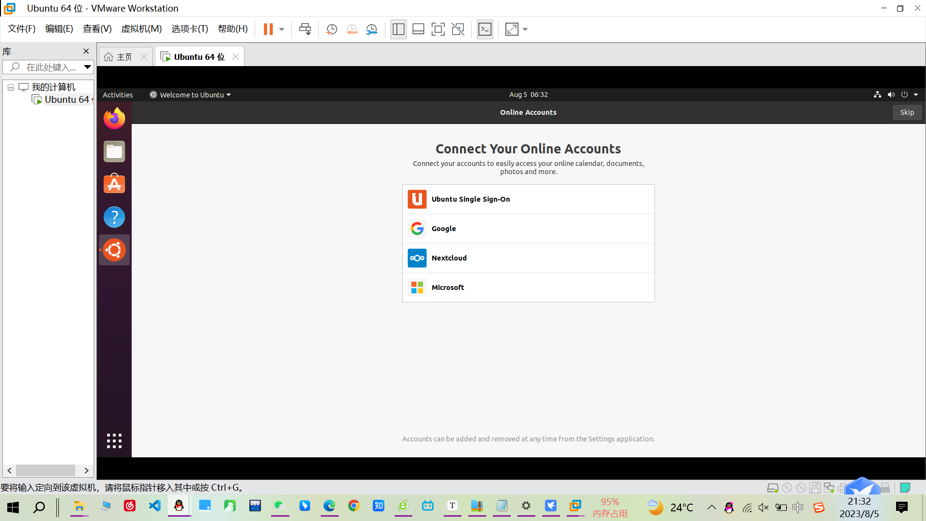Show Applications grid in Ubuntu dock

click(114, 441)
